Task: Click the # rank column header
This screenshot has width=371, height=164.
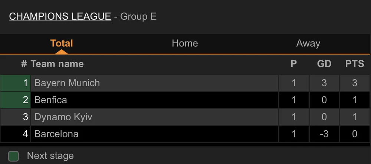Action: tap(24, 64)
